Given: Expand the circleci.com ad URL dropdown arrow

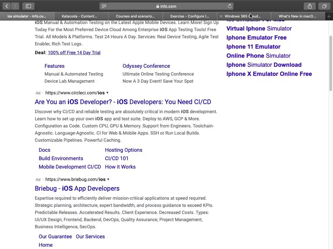Looking at the screenshot, I should click(x=107, y=93).
